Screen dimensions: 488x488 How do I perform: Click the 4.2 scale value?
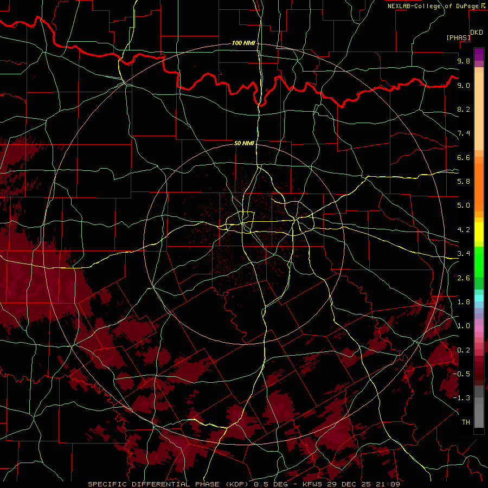[464, 230]
